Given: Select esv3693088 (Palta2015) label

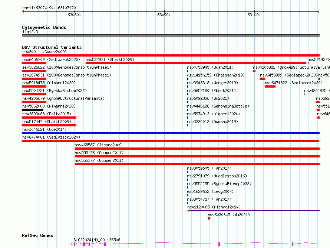Looking at the screenshot, I should (47, 114).
